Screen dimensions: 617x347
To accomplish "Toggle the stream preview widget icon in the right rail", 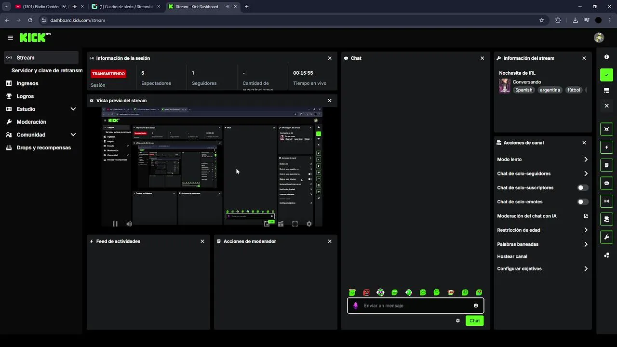I will click(606, 129).
